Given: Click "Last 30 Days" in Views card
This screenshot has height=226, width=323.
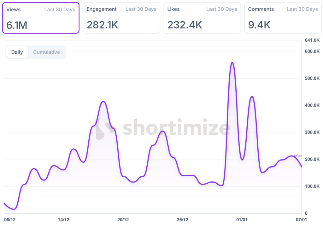Looking at the screenshot, I should point(60,9).
